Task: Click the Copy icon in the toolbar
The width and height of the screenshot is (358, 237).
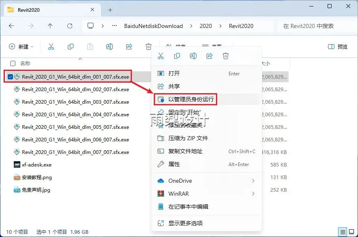Action: click(71, 47)
